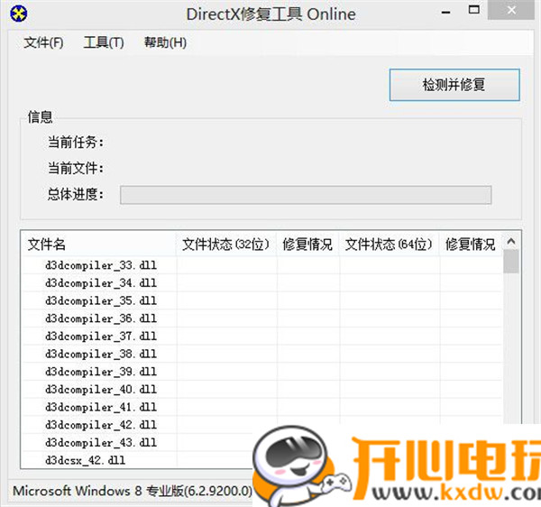Select row d3dcompiler_40.dll
The image size is (541, 507).
262,390
